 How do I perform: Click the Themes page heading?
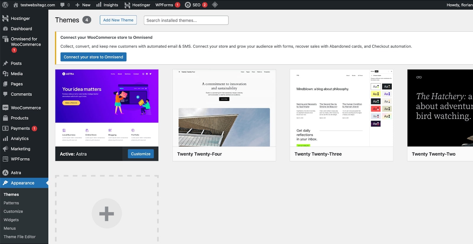click(x=67, y=20)
